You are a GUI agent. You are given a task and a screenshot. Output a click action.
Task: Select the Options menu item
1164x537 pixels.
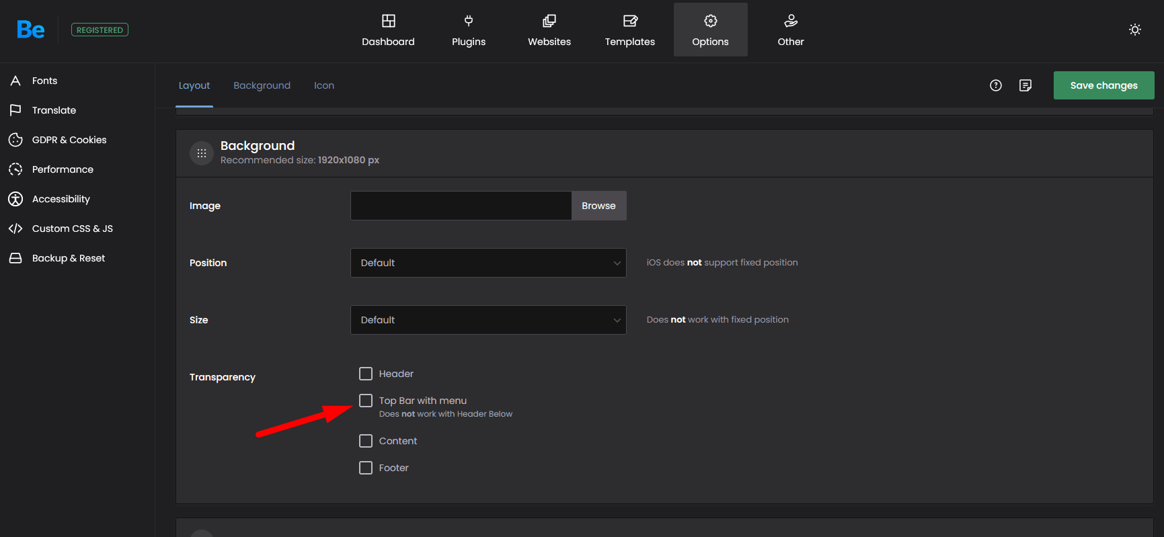(x=711, y=30)
